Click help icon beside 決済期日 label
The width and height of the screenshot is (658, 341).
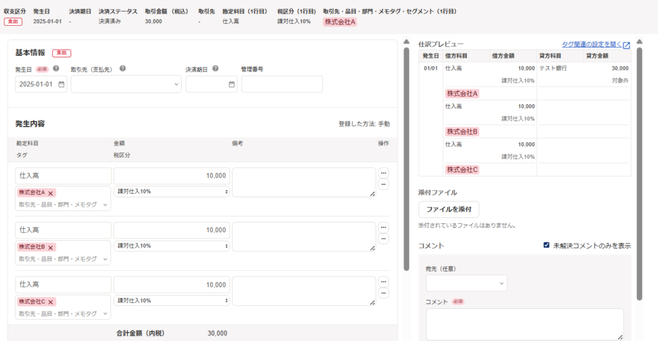(x=215, y=69)
